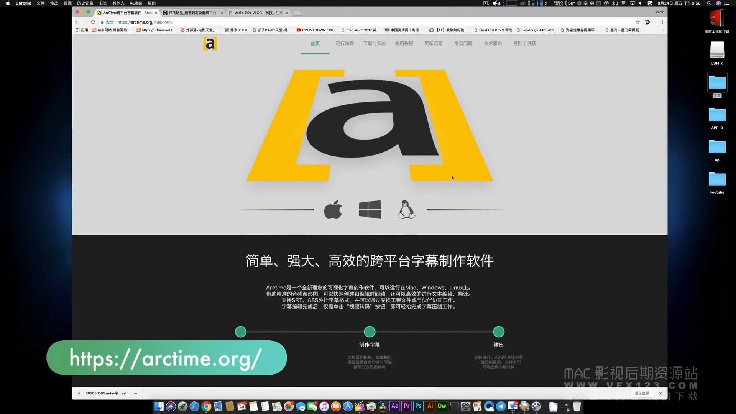Open Illustrator from the dock
Viewport: 736px width, 414px height.
point(430,406)
